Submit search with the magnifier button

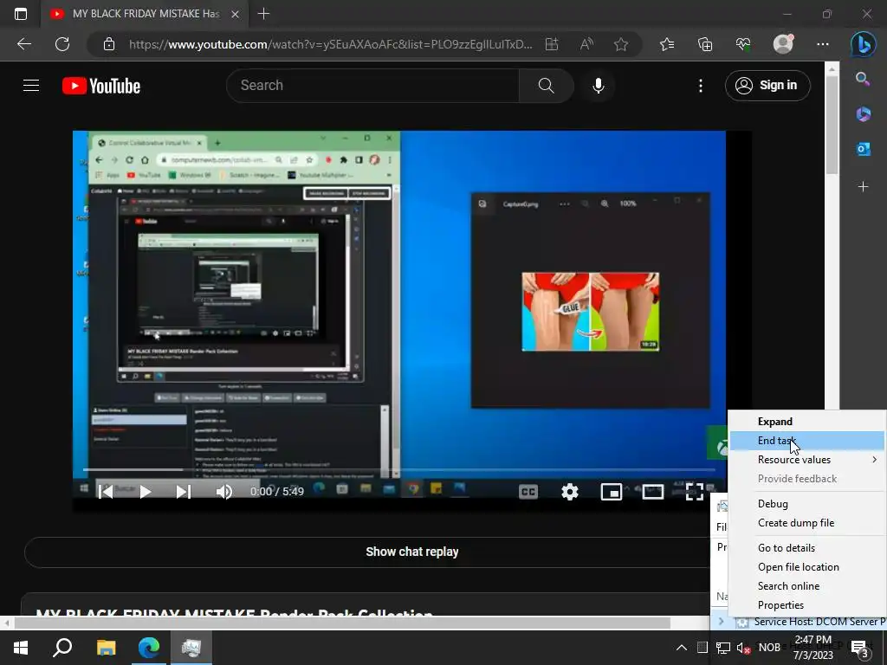pos(546,86)
